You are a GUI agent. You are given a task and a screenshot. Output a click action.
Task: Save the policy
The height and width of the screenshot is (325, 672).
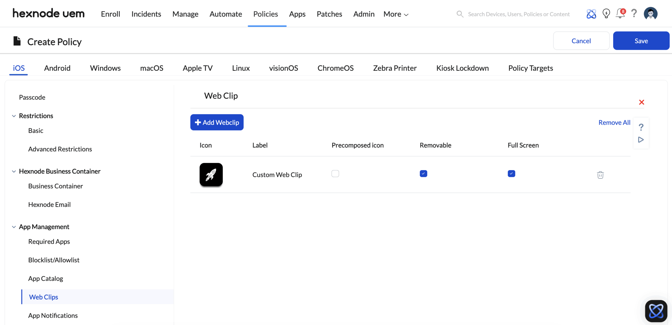click(x=641, y=41)
